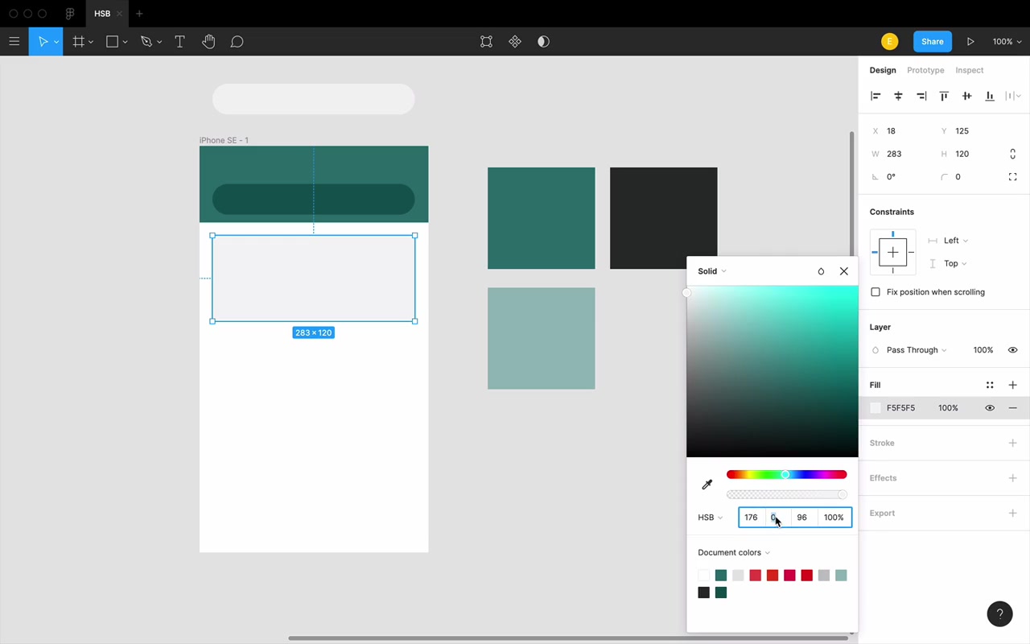Click the opacity slider bar

tap(786, 494)
